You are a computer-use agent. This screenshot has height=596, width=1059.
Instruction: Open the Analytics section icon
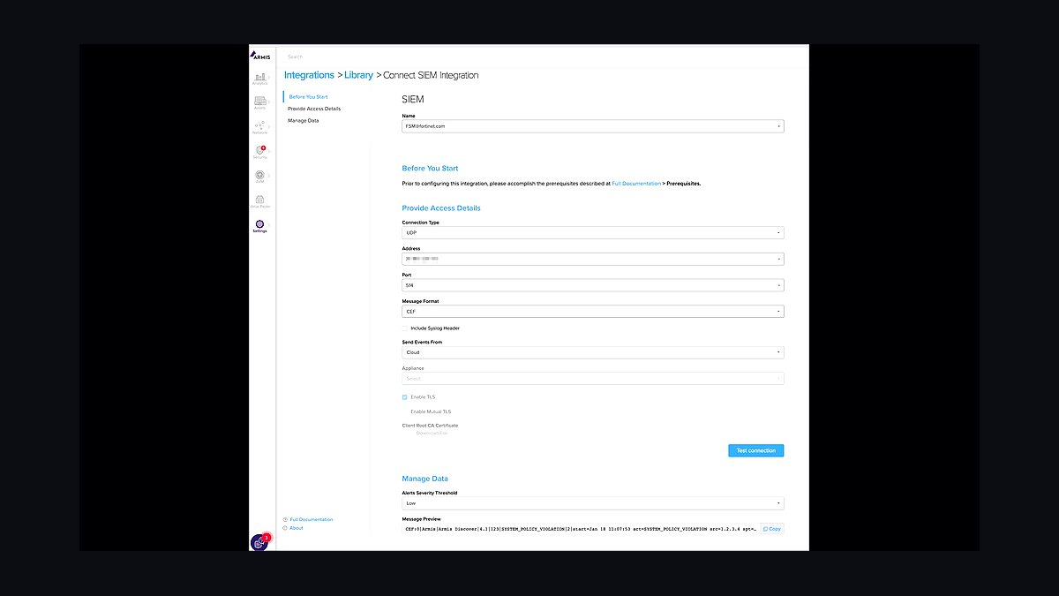click(260, 77)
